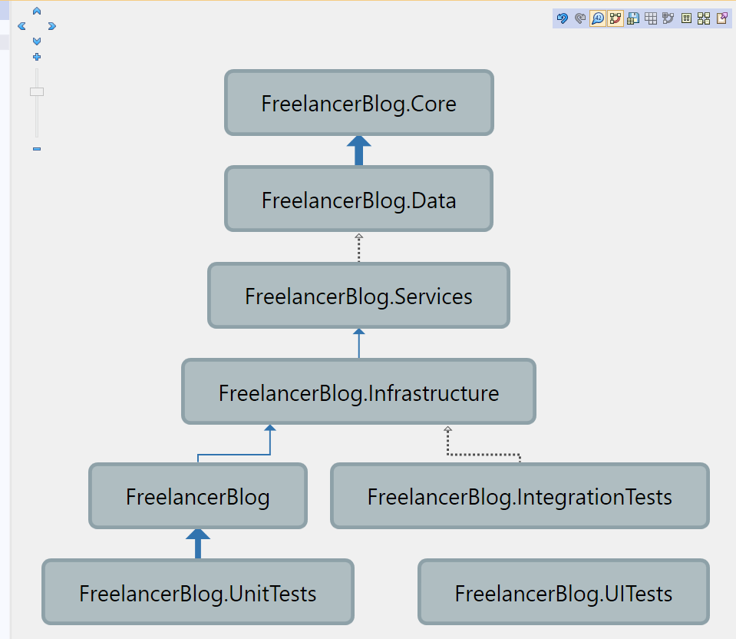This screenshot has height=639, width=736.
Task: Select the FreelancerBlog.Services node
Action: (x=358, y=296)
